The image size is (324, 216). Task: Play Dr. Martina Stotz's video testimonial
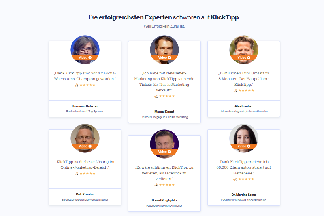[244, 146]
